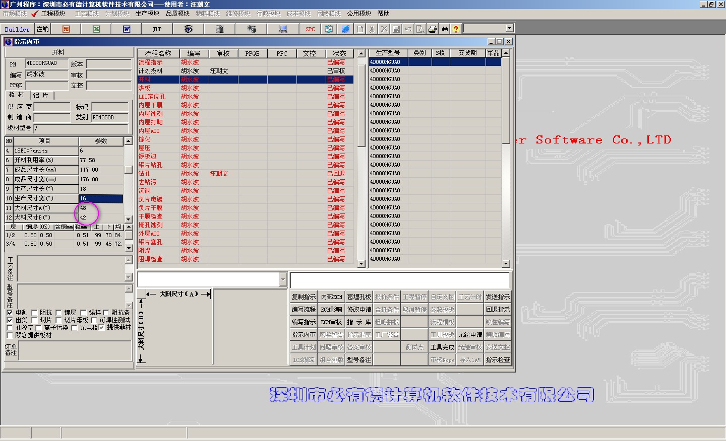Click the 流程名称 column header
Viewport: 726px width, 441px height.
[158, 53]
